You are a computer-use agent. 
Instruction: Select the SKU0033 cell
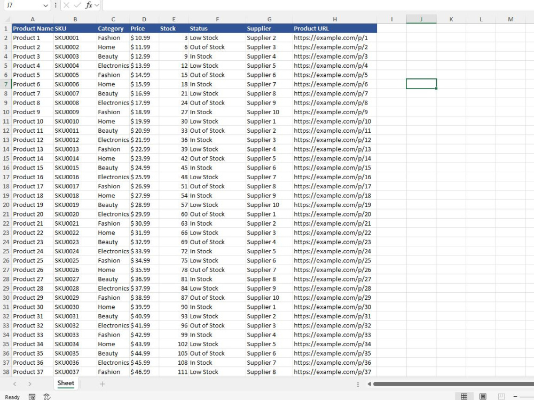(x=75, y=335)
